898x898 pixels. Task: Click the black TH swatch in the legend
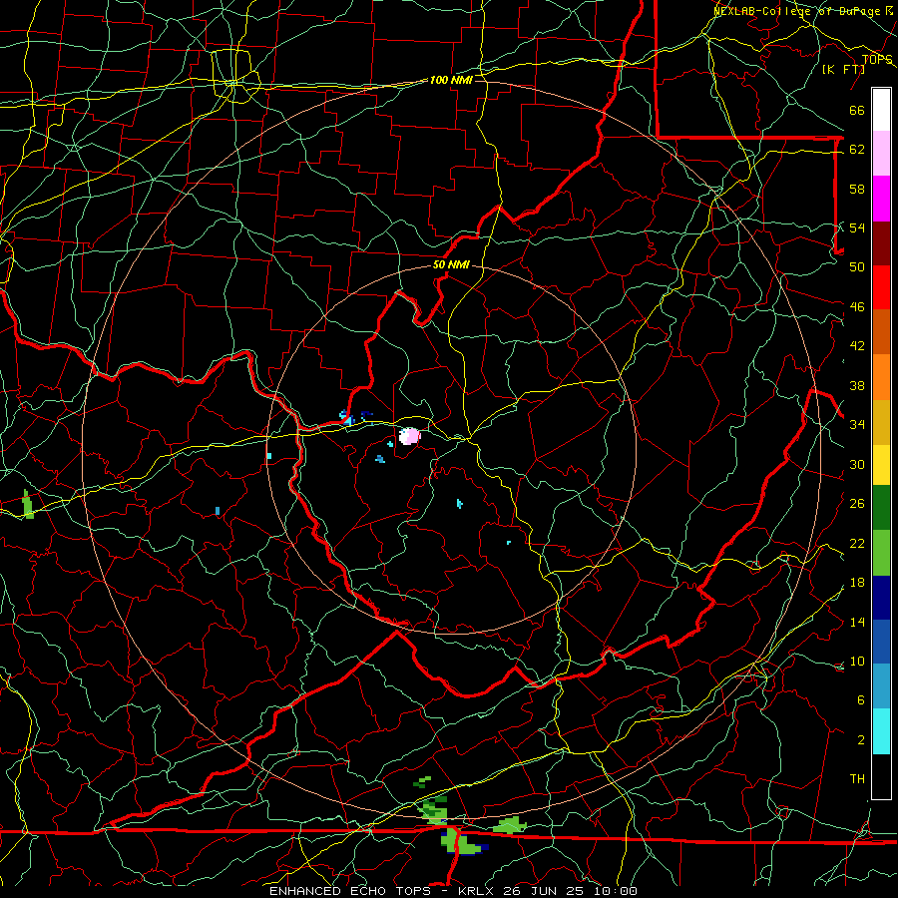click(x=881, y=776)
